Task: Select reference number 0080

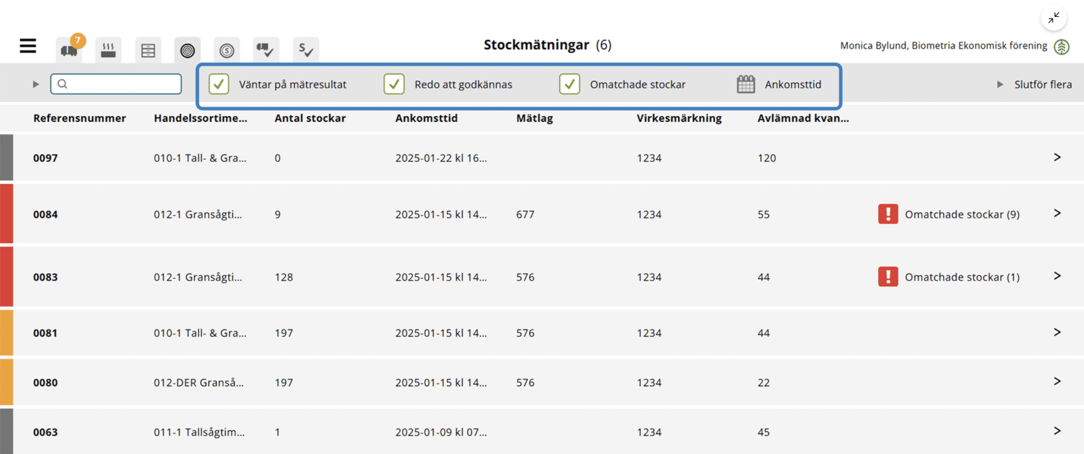Action: tap(45, 383)
